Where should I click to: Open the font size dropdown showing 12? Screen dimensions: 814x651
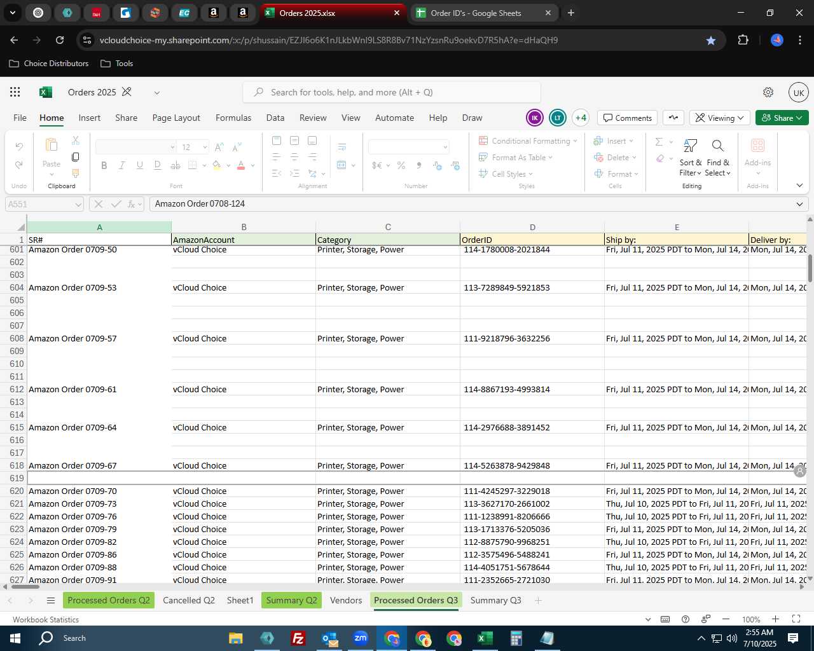pyautogui.click(x=205, y=147)
